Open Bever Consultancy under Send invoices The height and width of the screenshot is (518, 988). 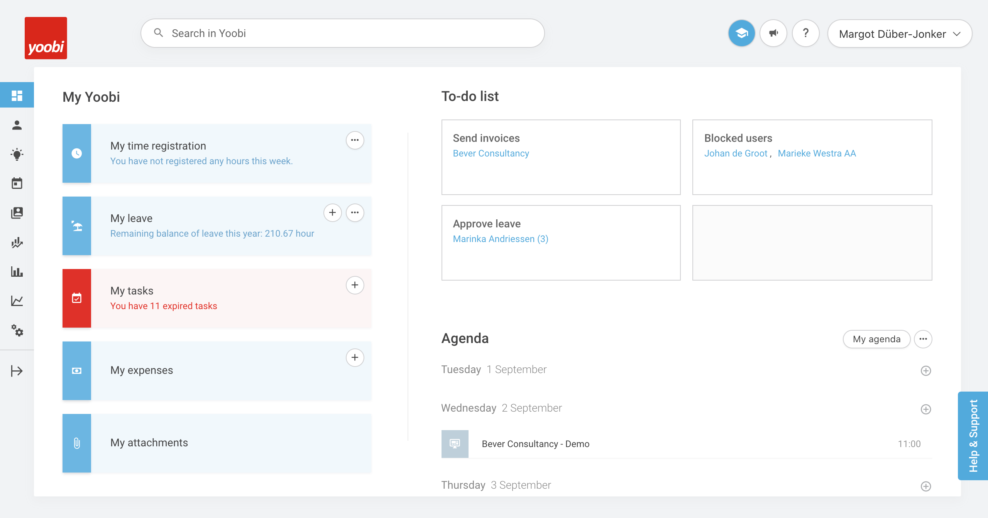coord(491,153)
